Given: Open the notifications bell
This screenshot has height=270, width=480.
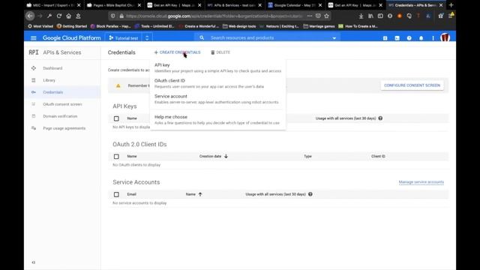Looking at the screenshot, I should (421, 38).
